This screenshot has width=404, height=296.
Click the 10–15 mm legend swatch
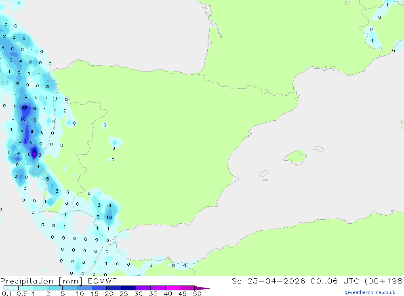click(x=84, y=288)
